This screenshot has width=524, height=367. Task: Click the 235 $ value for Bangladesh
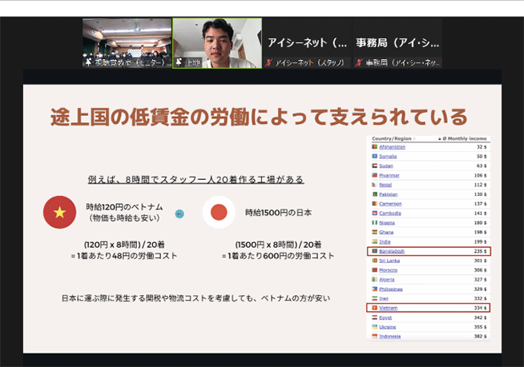480,251
